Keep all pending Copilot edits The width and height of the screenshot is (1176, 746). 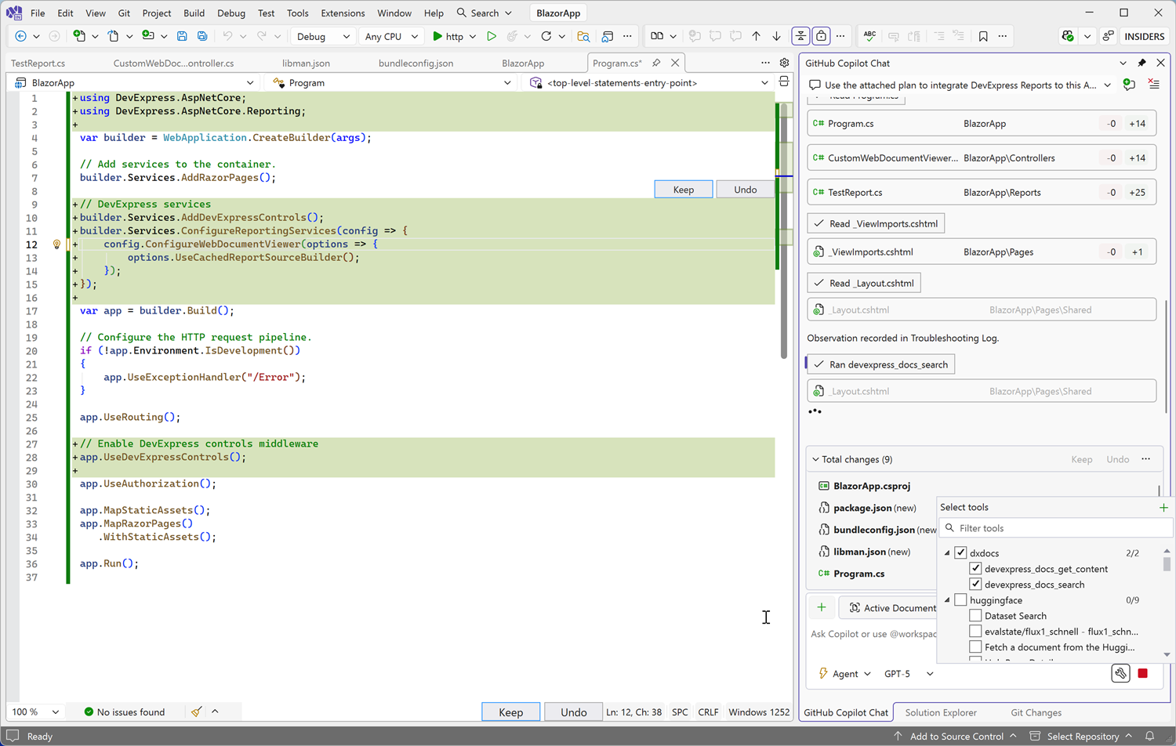(x=510, y=712)
